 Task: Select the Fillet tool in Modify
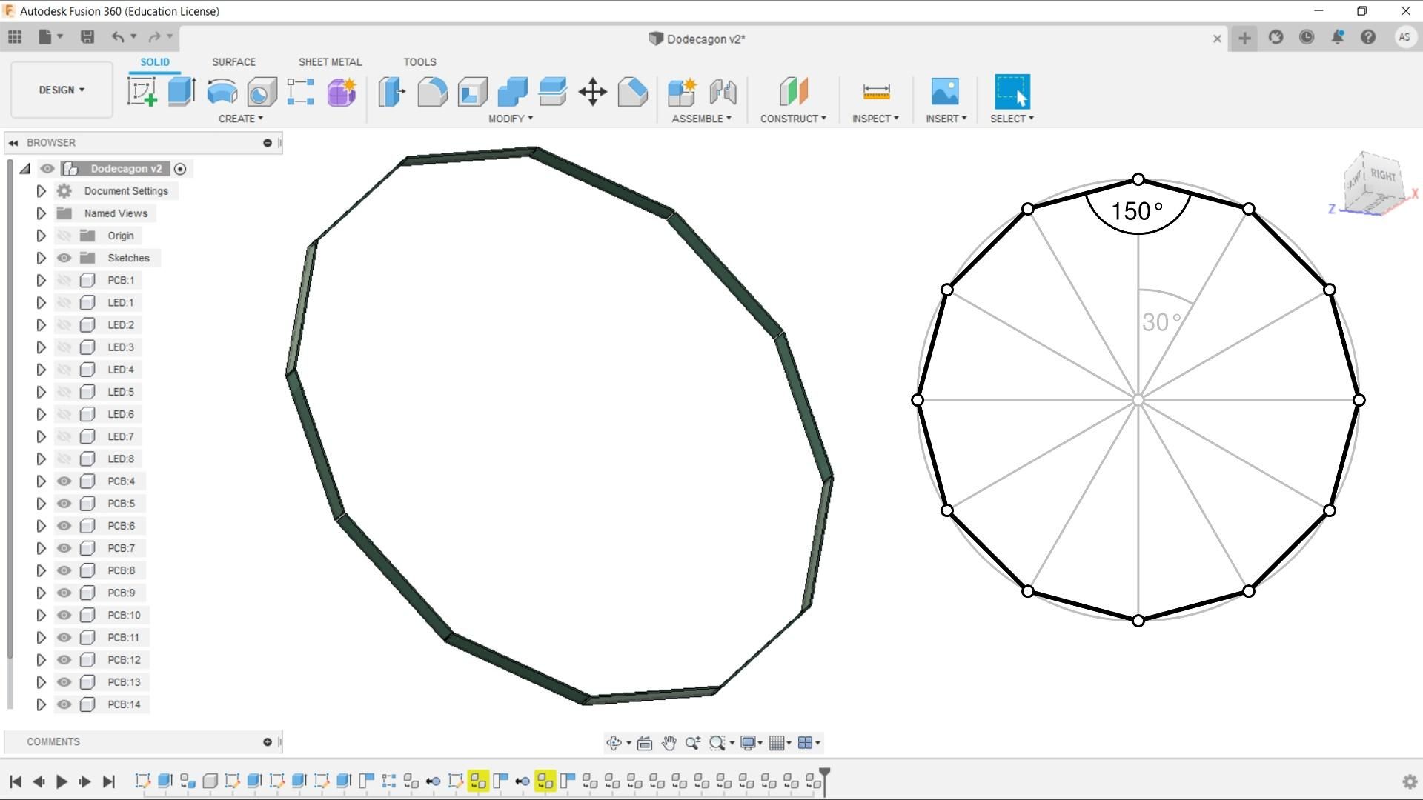tap(432, 92)
